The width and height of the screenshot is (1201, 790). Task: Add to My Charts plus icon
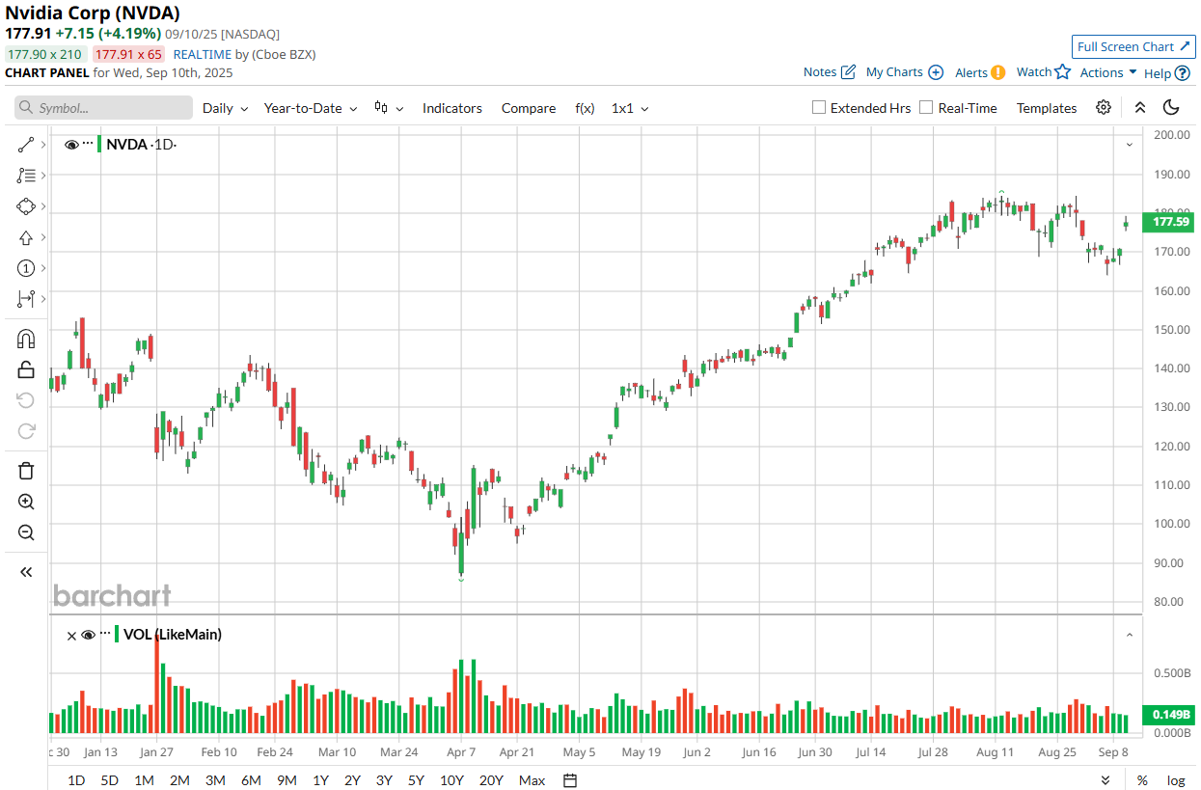point(936,72)
